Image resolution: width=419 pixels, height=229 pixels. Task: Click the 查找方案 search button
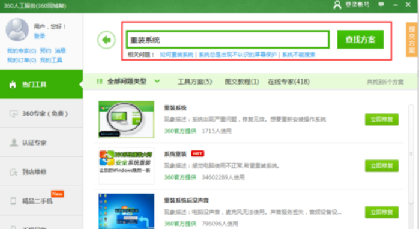click(x=360, y=40)
